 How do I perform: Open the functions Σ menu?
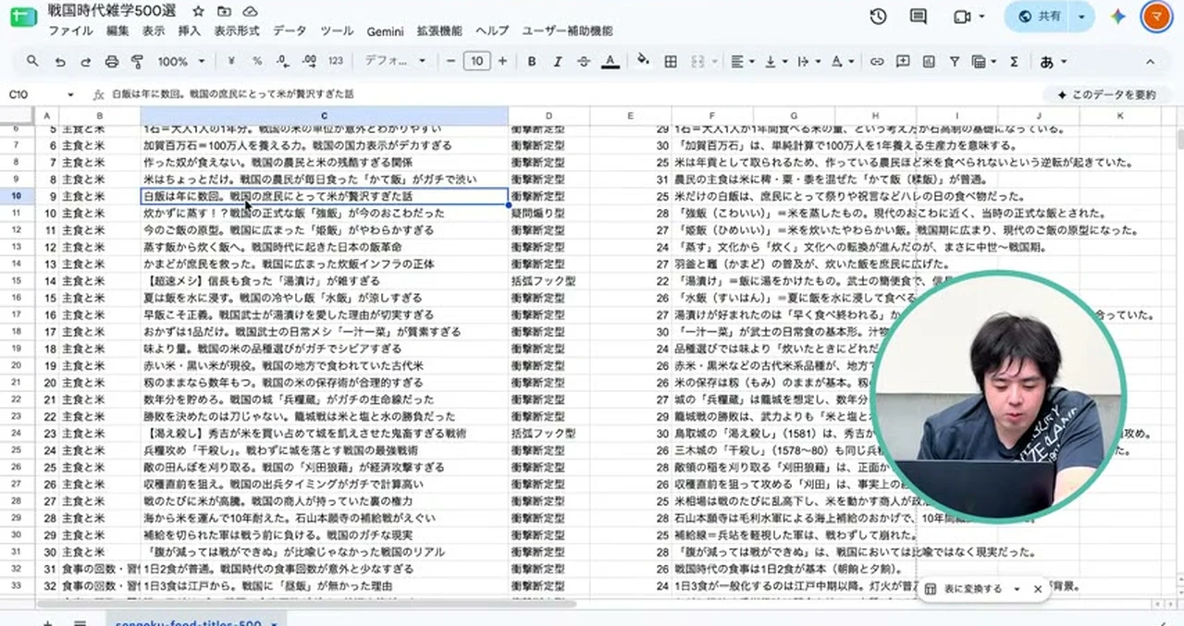(1014, 61)
